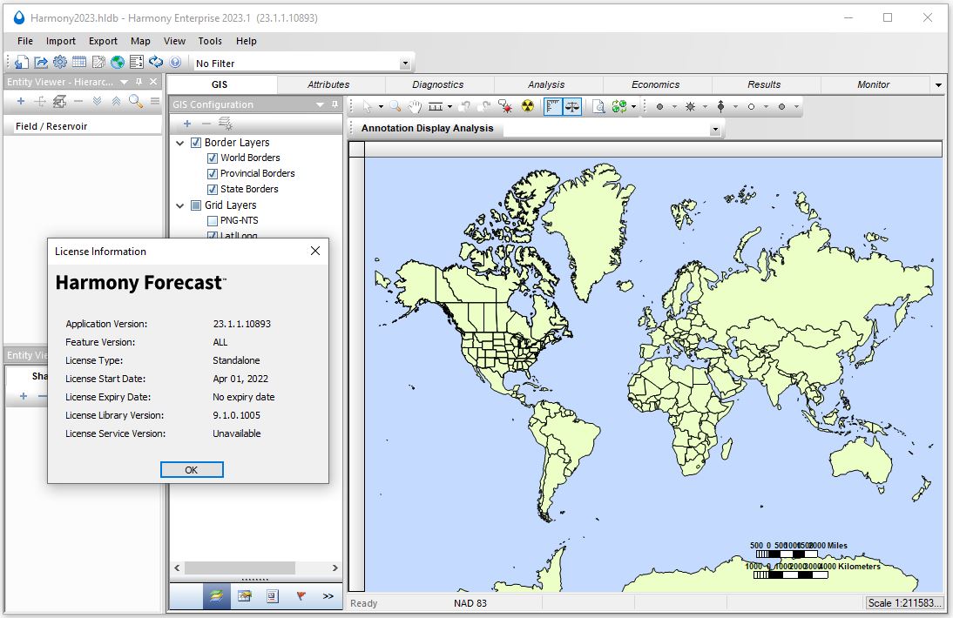The height and width of the screenshot is (618, 953).
Task: Toggle the balance scale toolbar button
Action: pyautogui.click(x=572, y=106)
